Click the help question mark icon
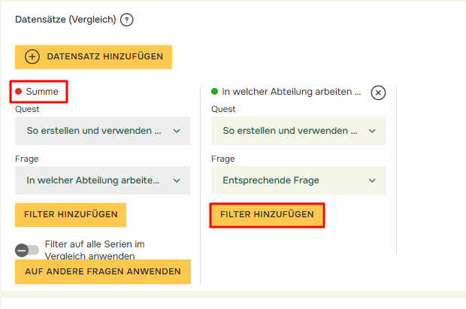The height and width of the screenshot is (309, 466). (x=126, y=20)
